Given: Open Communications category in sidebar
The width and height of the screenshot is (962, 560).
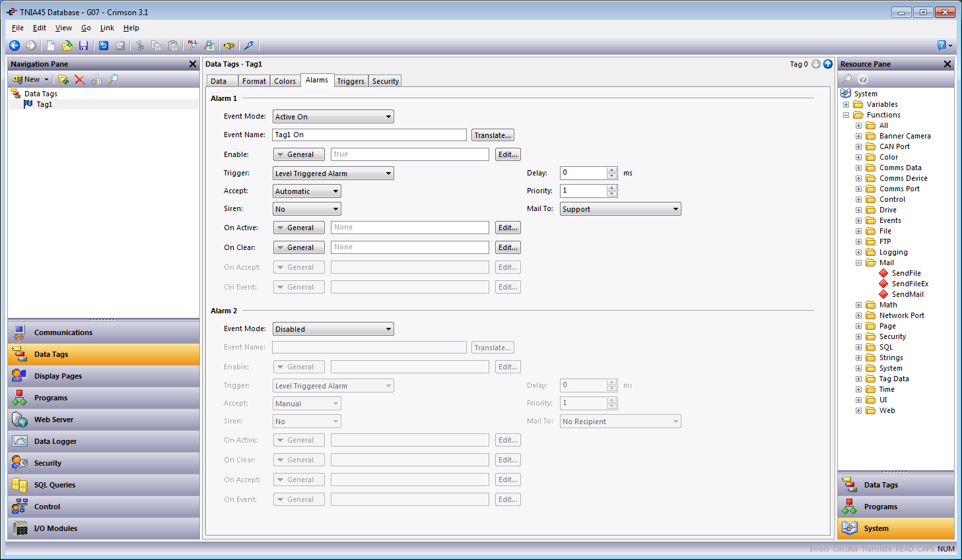Looking at the screenshot, I should [104, 332].
